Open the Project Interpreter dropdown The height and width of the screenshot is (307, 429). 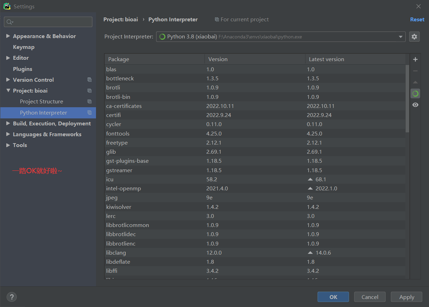tap(400, 37)
